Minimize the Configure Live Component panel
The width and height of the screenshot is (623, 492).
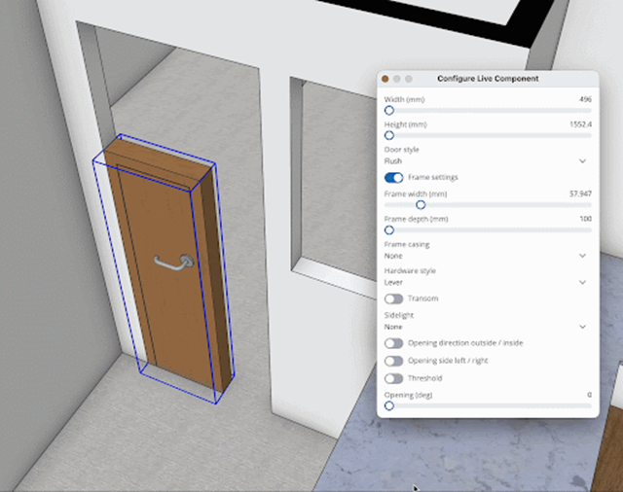tap(397, 78)
